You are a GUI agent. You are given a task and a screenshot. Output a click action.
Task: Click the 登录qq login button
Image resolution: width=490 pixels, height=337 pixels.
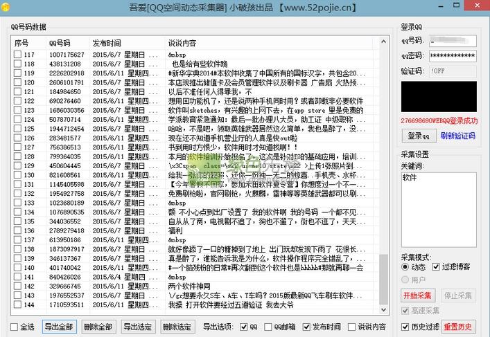[419, 136]
